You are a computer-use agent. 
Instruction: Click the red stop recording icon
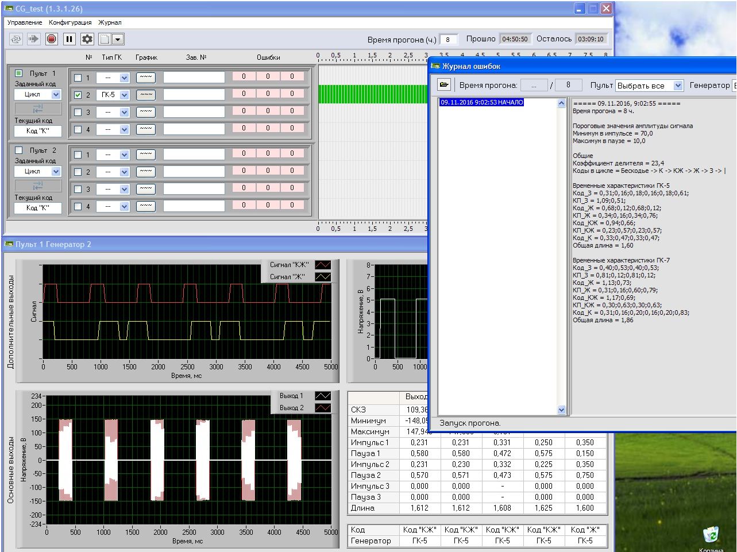tap(52, 39)
